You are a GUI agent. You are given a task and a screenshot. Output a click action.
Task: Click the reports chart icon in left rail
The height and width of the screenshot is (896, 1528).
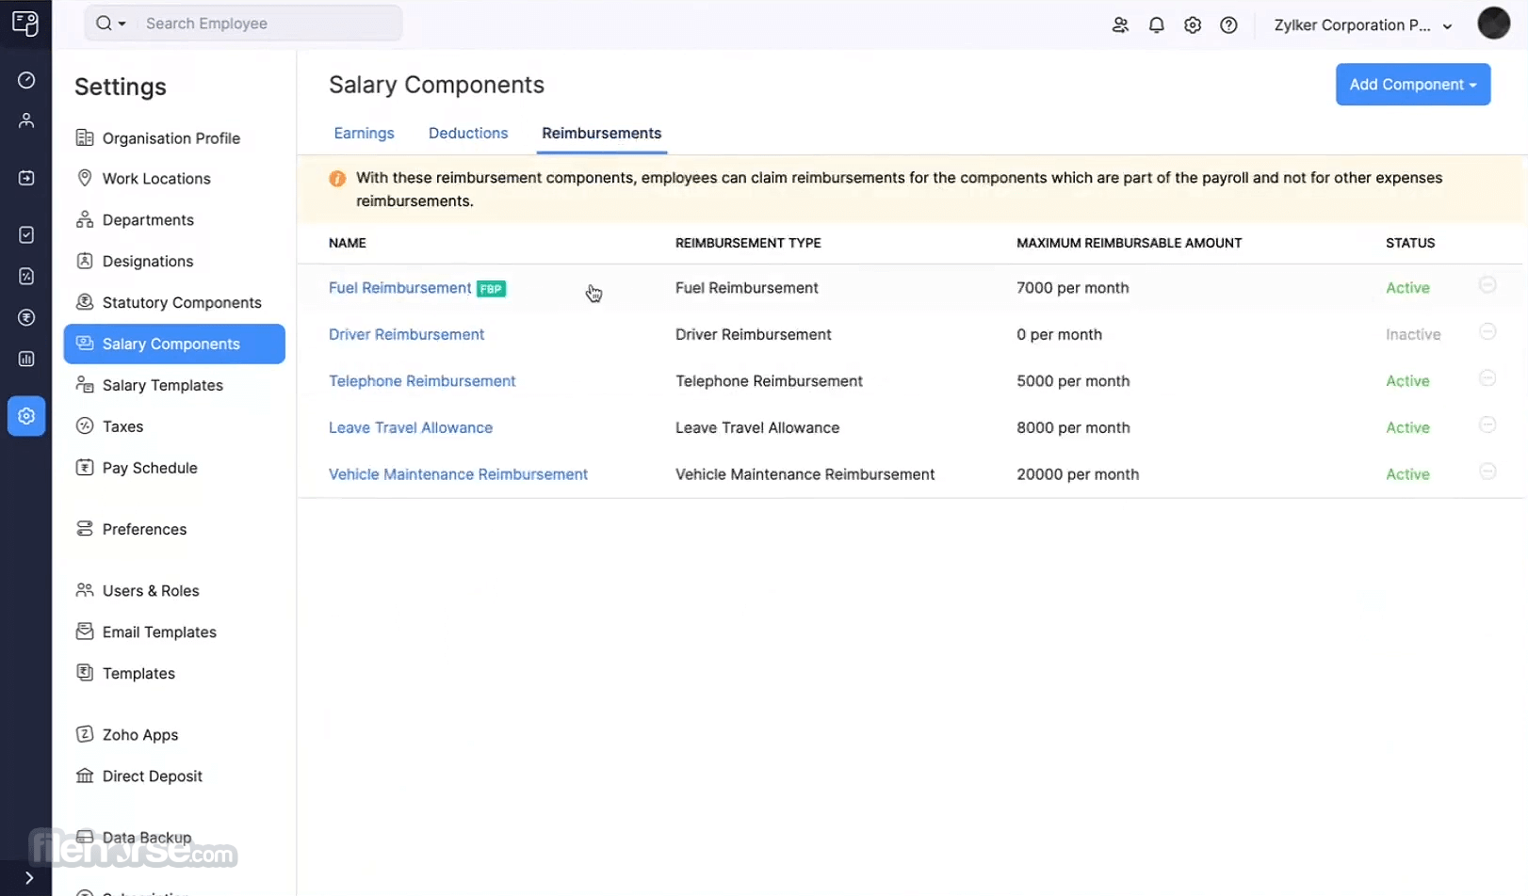tap(26, 359)
